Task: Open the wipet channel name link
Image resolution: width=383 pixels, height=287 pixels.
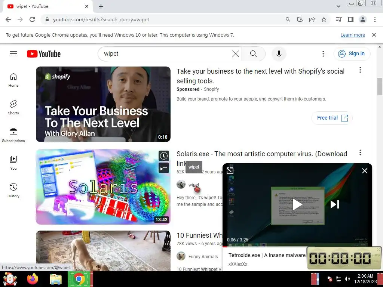Action: point(194,185)
